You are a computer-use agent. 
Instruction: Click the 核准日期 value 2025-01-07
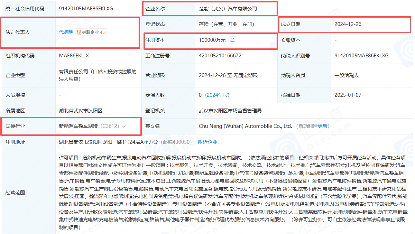tap(348, 95)
